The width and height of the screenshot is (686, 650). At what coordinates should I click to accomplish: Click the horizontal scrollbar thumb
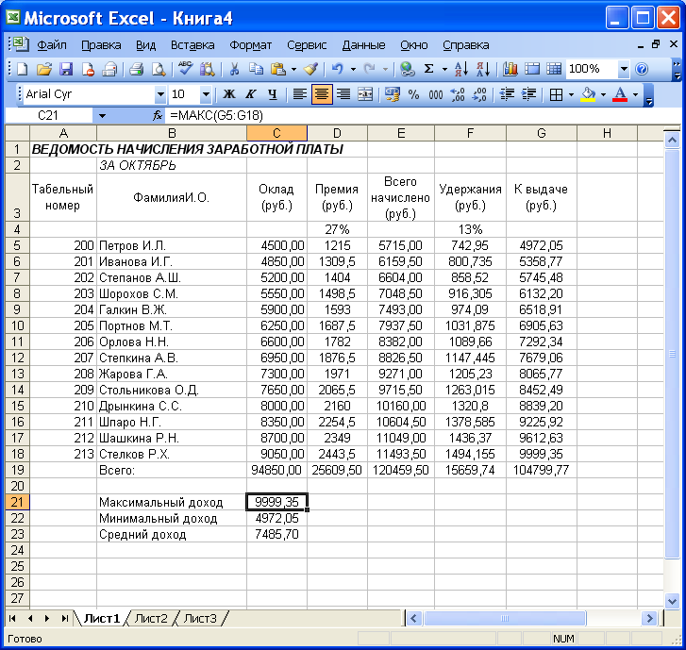pyautogui.click(x=505, y=619)
